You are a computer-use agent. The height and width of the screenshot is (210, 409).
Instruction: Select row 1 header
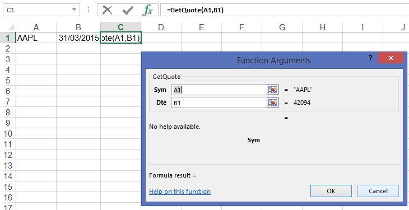8,38
